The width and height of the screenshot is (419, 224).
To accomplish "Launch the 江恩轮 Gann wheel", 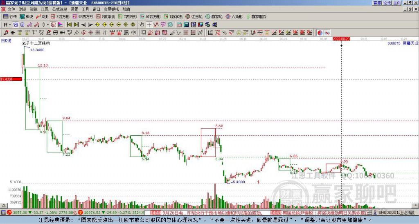I will pos(194,16).
